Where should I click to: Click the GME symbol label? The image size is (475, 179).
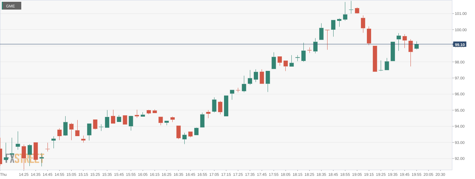[x=11, y=6]
